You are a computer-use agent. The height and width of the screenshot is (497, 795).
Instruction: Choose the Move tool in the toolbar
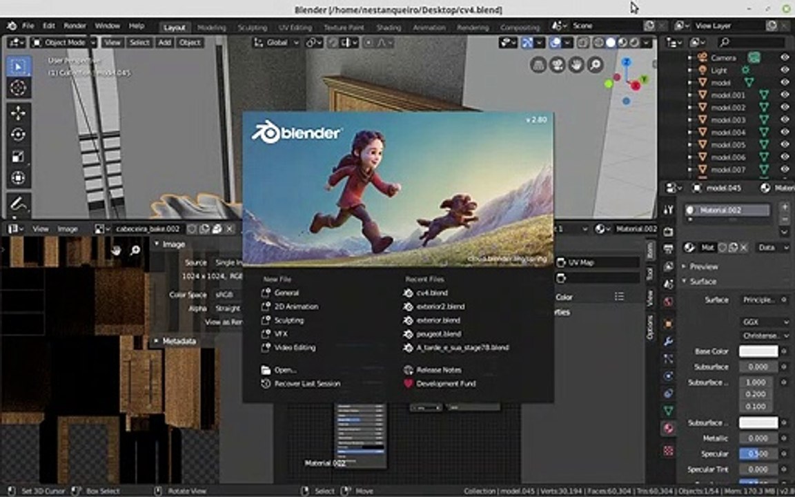[x=18, y=113]
